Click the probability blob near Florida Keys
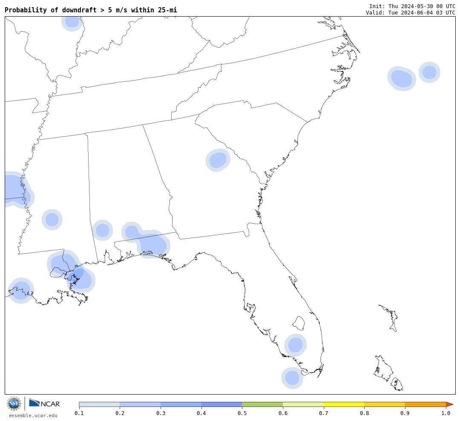Screen dimensions: 460x421 [x=292, y=378]
